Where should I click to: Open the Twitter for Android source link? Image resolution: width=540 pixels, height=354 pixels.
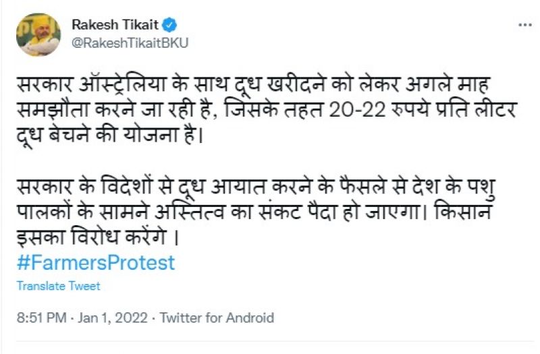(218, 318)
